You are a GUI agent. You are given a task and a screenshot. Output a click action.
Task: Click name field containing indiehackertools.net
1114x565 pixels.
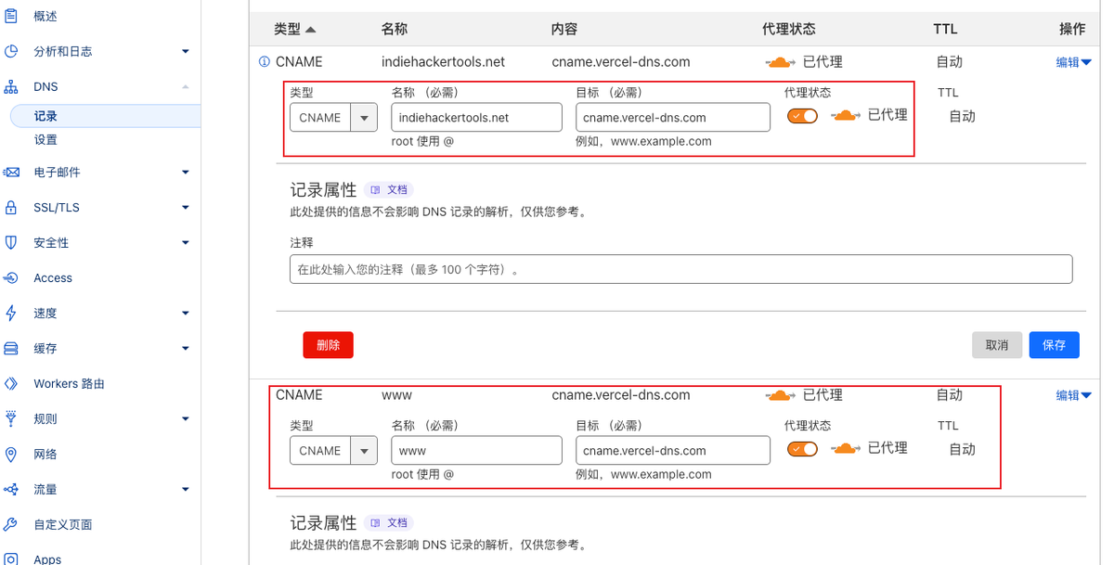coord(476,118)
